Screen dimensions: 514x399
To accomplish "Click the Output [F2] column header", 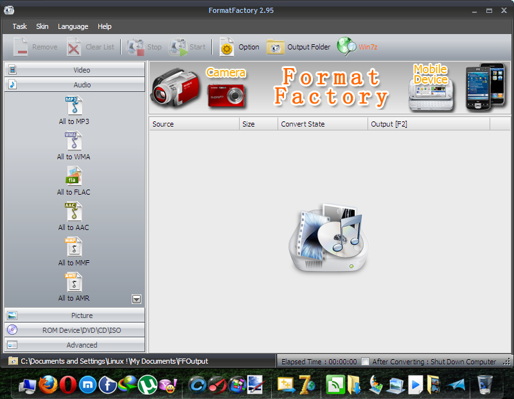I will pos(429,124).
